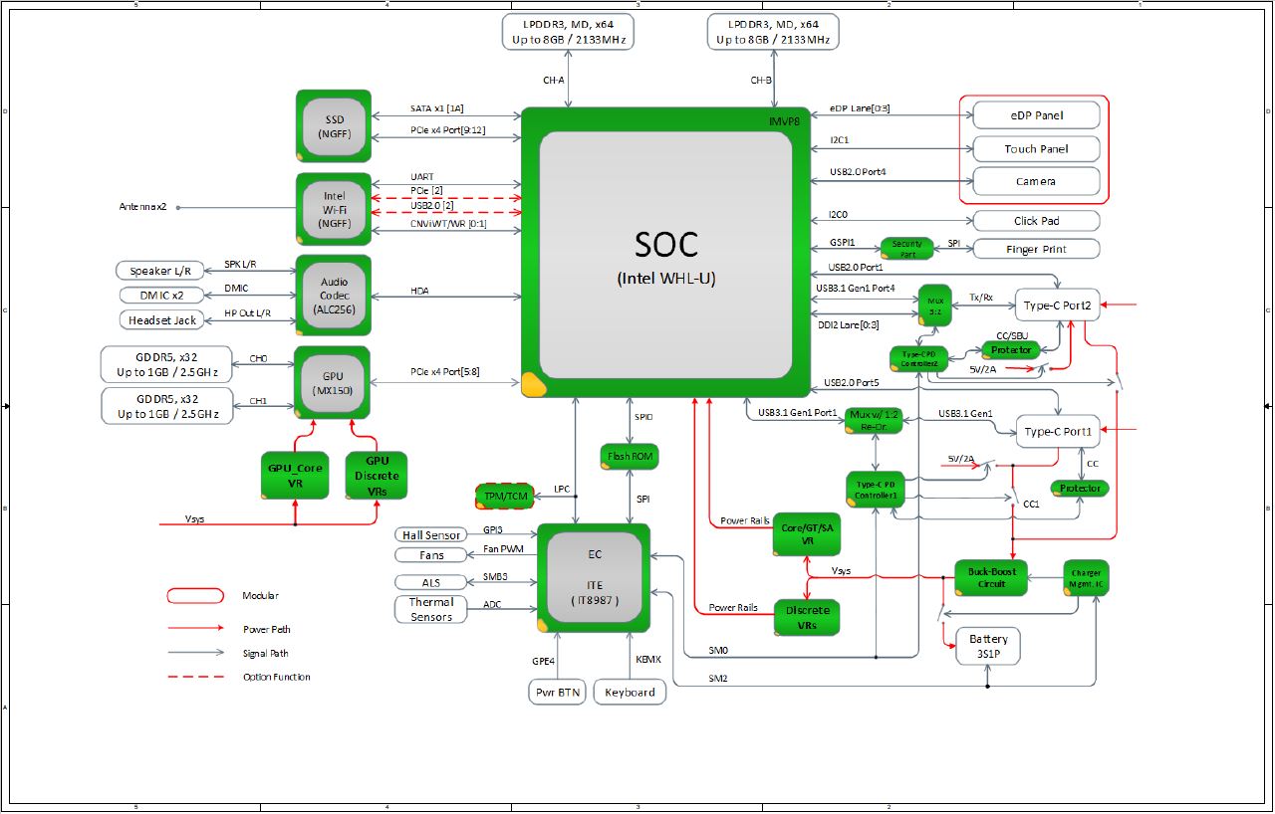Click the SATA x1 [1A] label

(437, 107)
